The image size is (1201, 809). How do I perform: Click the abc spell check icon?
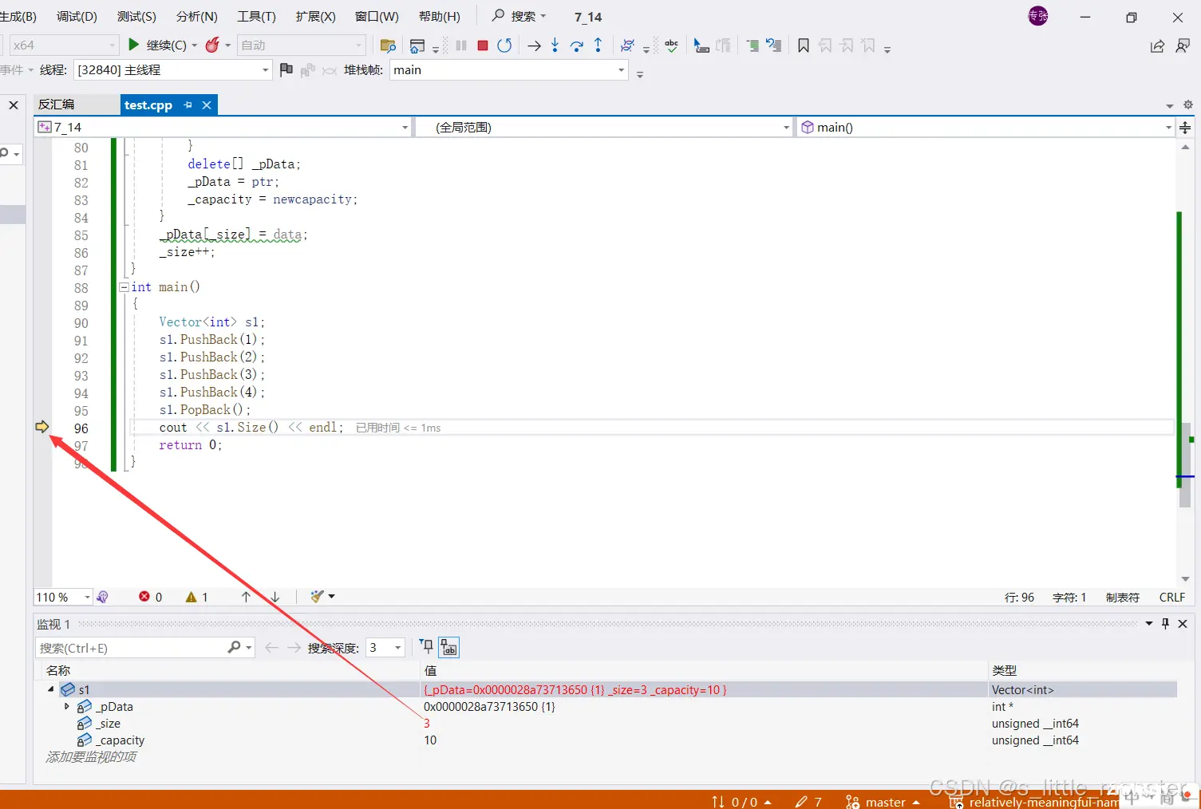pos(671,45)
